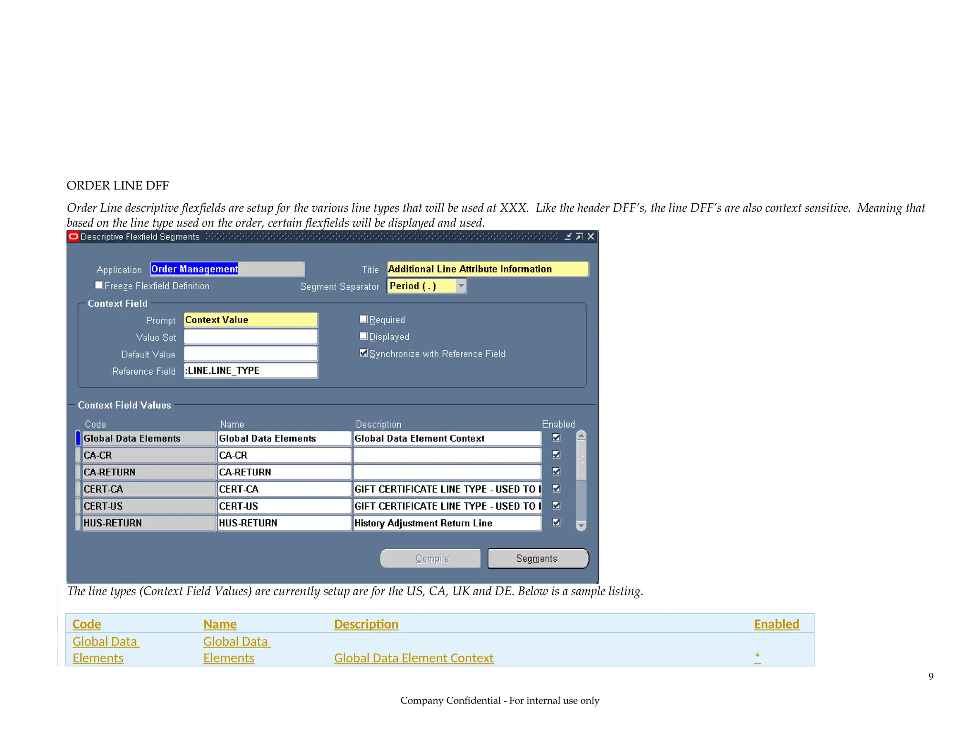
Task: Click the Oracle logo icon in title bar
Action: pyautogui.click(x=73, y=237)
